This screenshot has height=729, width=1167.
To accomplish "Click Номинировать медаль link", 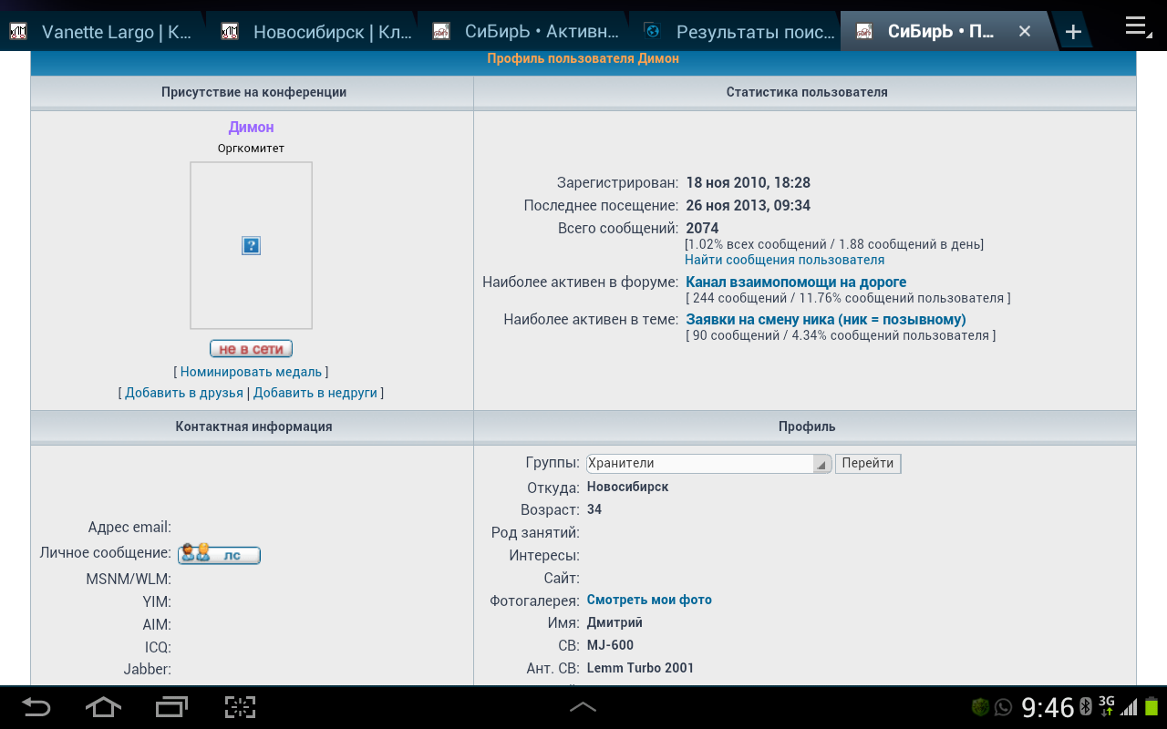I will click(251, 372).
